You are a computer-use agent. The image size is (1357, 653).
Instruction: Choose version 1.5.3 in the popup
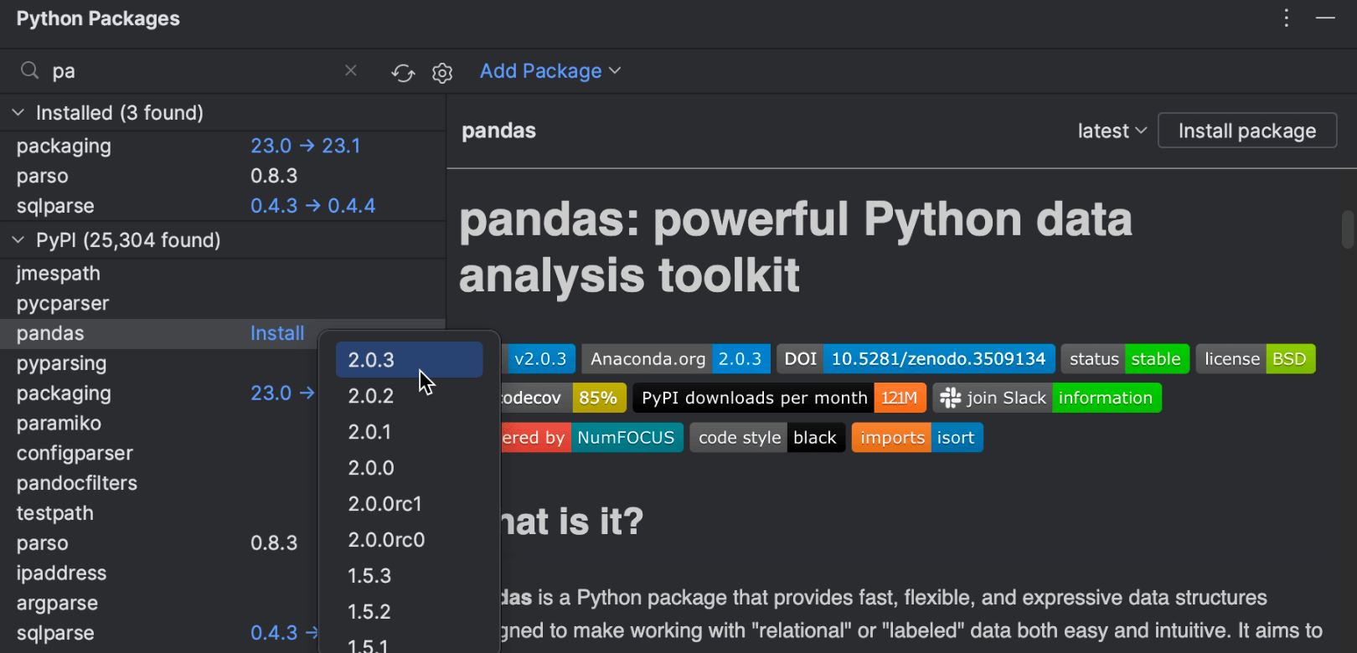pos(369,576)
